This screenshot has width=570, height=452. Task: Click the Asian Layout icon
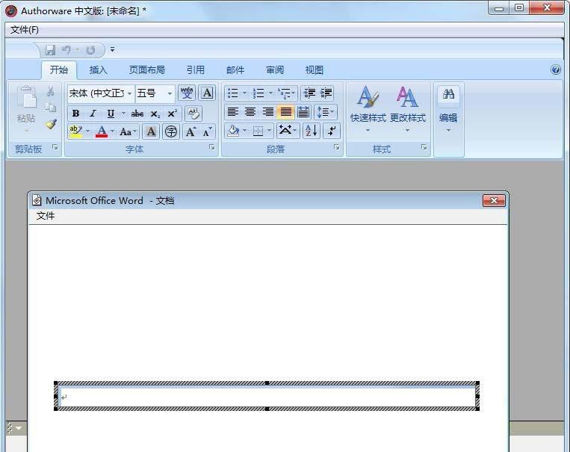[x=288, y=131]
